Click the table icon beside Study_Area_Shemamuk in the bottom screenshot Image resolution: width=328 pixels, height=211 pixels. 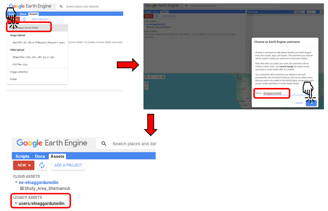pyautogui.click(x=22, y=188)
